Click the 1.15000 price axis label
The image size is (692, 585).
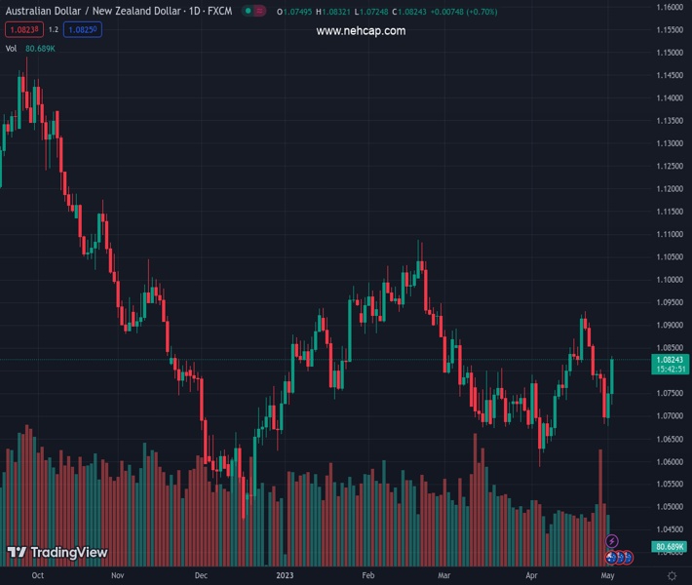click(x=670, y=53)
